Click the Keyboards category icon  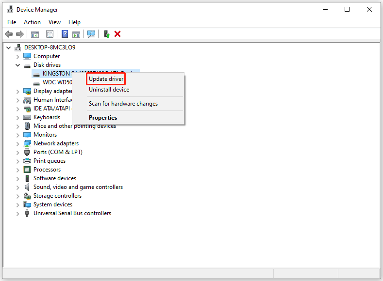(27, 117)
